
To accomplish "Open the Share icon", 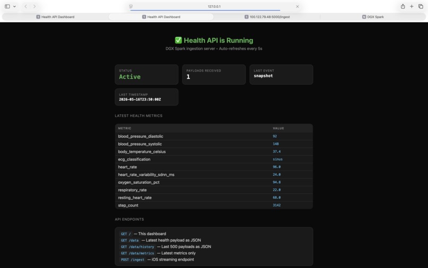I will (403, 6).
